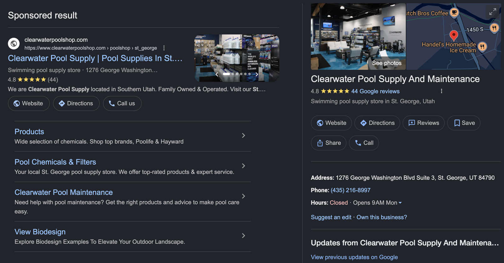Expand the hours dropdown Opens 9AM Mon
This screenshot has height=263, width=504.
coord(377,203)
